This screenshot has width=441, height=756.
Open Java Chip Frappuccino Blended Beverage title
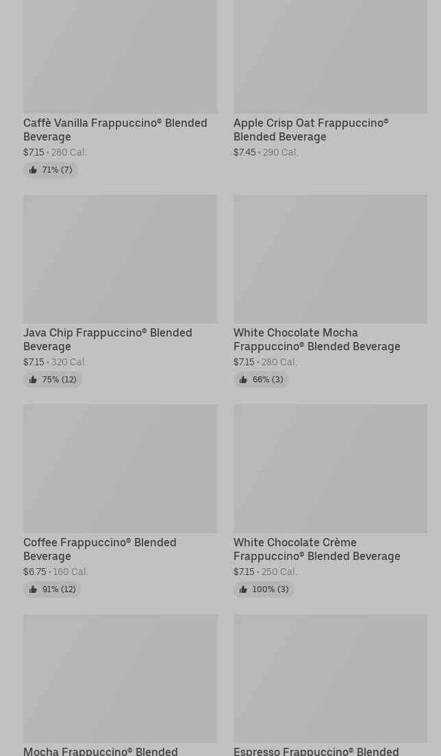108,339
